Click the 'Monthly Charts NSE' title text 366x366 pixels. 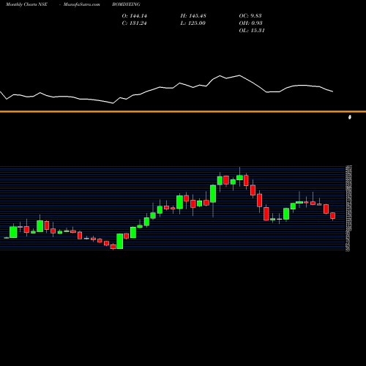[x=26, y=4]
